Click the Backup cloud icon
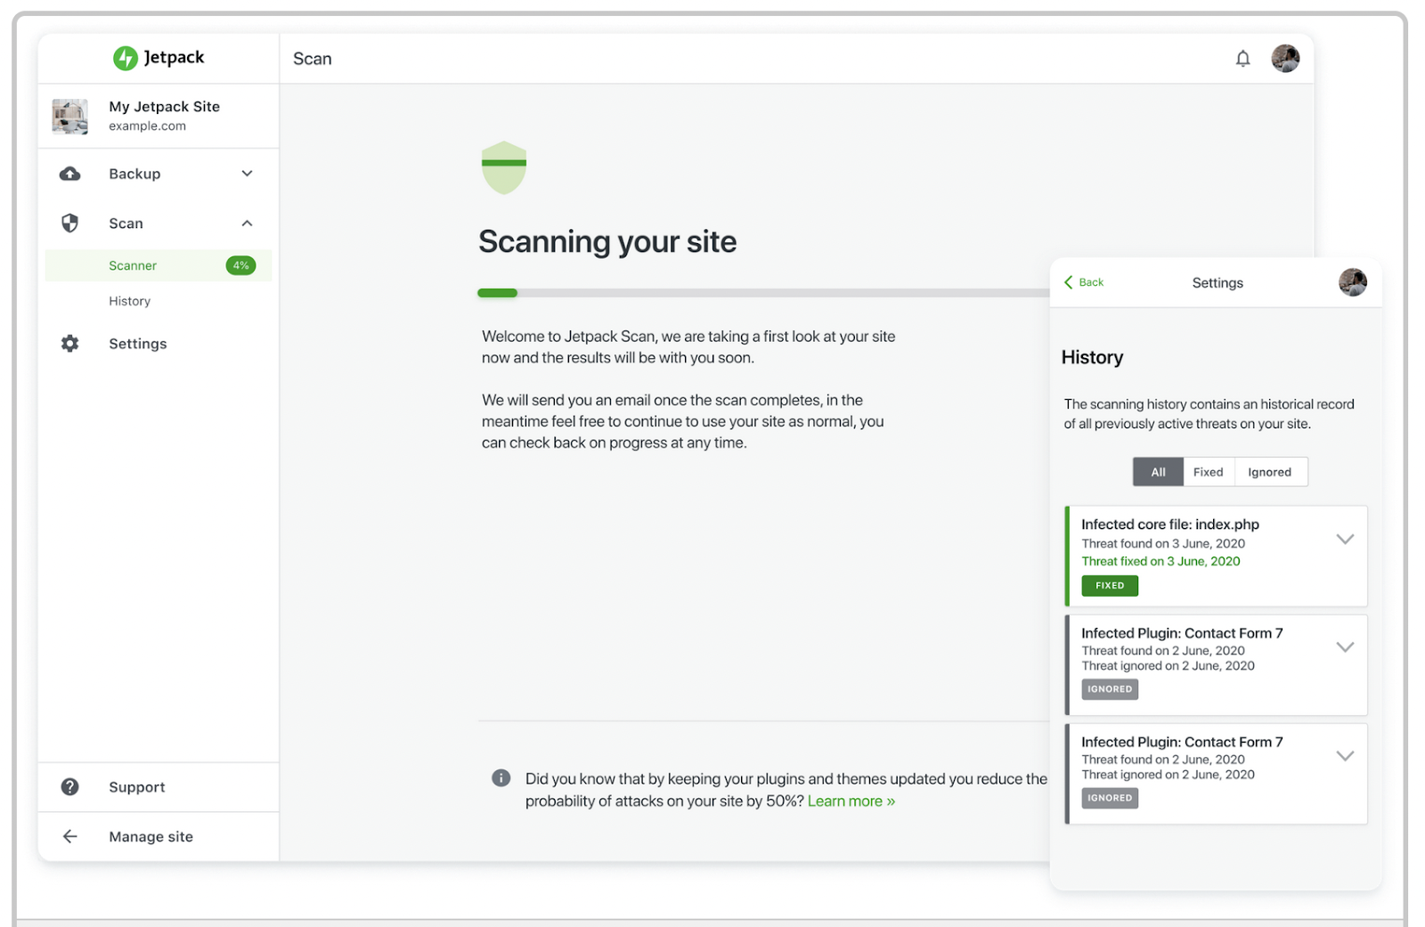 point(69,174)
